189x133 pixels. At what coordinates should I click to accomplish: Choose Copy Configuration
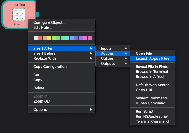(x=50, y=67)
